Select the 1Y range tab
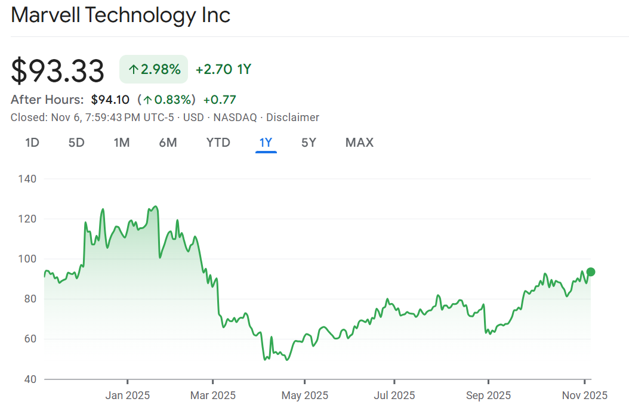 [266, 143]
